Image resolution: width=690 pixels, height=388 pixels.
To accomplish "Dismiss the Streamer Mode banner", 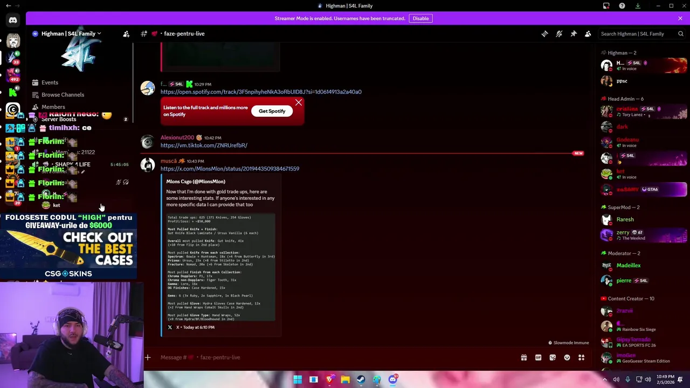I will (680, 18).
